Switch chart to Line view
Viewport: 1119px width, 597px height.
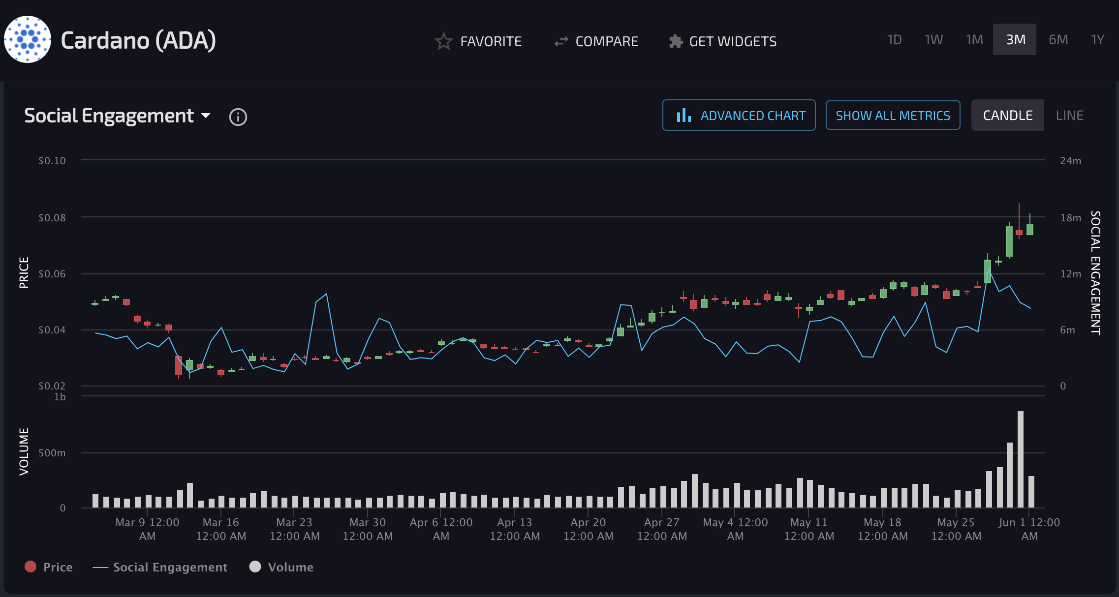click(x=1069, y=115)
